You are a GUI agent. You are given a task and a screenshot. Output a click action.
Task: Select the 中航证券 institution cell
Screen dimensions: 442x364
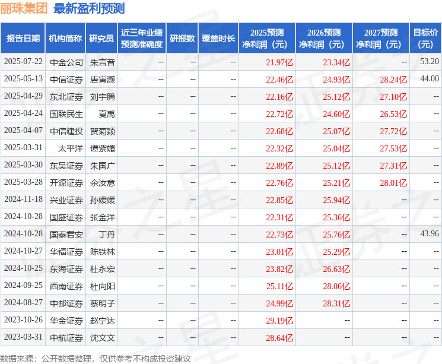click(x=66, y=338)
